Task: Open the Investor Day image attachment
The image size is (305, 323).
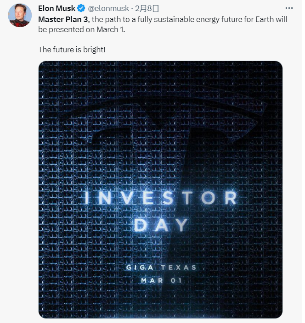Action: (160, 189)
